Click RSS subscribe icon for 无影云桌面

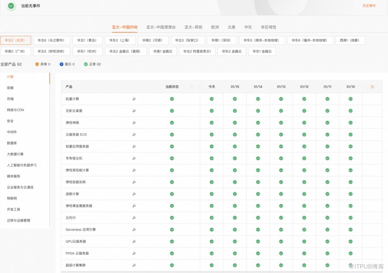[x=134, y=111]
